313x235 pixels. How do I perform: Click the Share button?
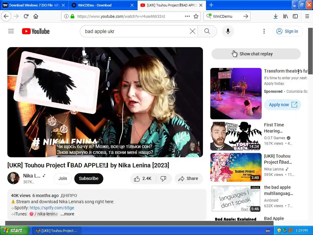coord(188,178)
